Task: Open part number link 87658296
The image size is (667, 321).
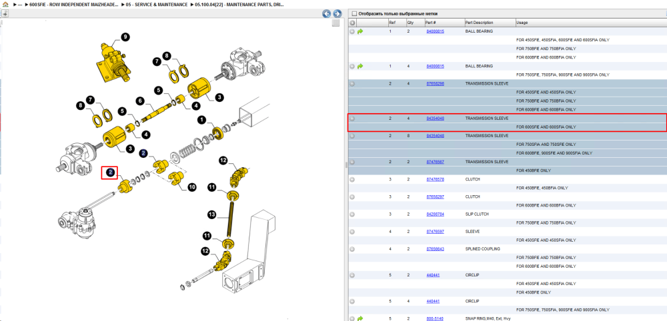Action: (435, 84)
